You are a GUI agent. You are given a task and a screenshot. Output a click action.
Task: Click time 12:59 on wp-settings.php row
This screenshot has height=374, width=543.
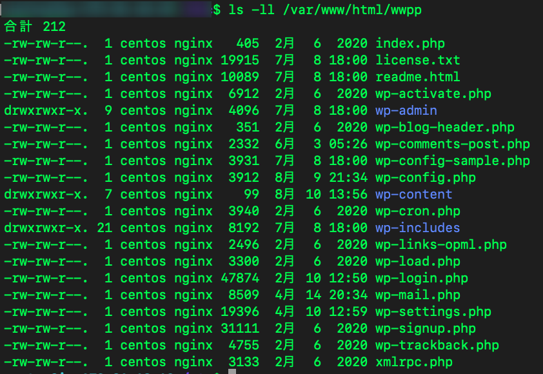pos(348,312)
